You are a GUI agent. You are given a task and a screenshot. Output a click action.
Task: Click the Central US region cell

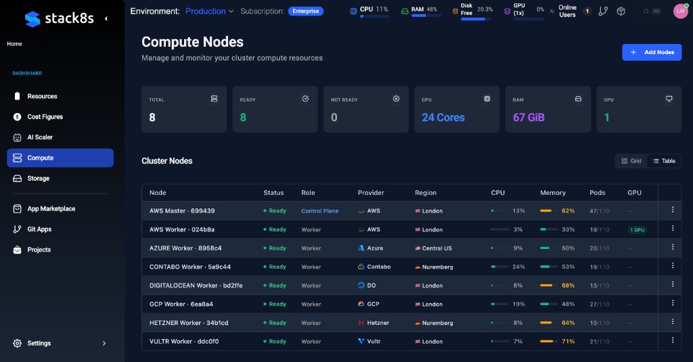click(x=433, y=248)
